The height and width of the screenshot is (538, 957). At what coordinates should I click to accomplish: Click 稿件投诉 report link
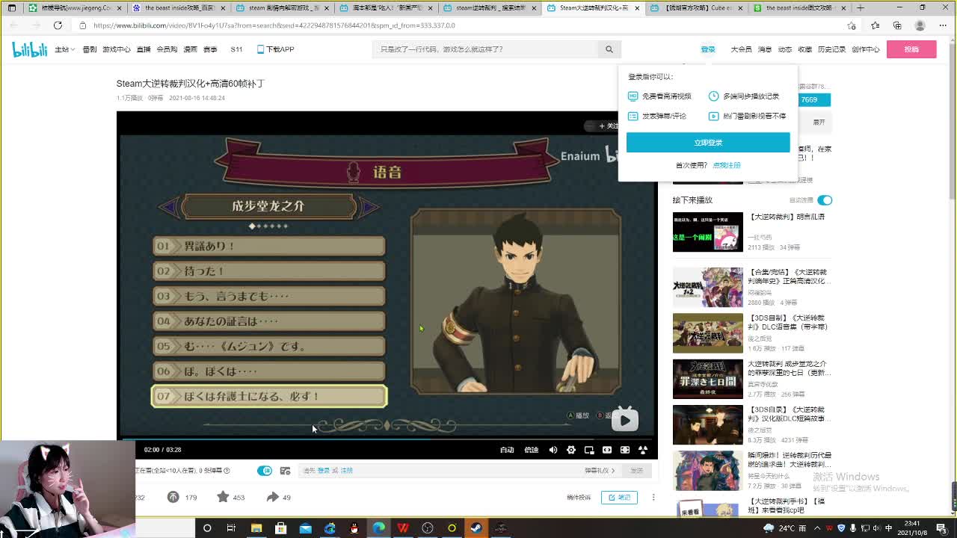click(x=579, y=498)
